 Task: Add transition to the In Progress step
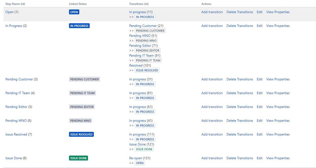(212, 26)
